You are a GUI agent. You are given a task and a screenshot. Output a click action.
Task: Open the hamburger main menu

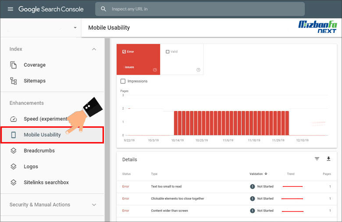11,9
